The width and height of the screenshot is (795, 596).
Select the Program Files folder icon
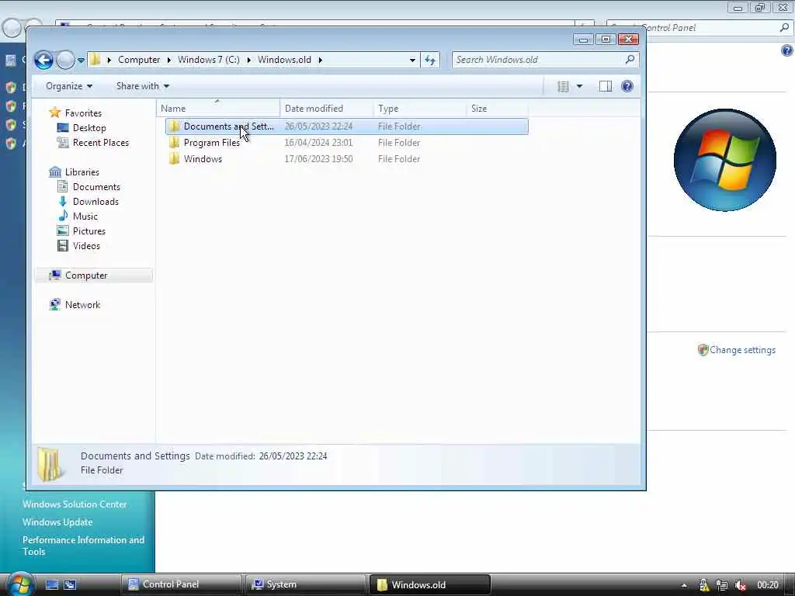click(175, 143)
